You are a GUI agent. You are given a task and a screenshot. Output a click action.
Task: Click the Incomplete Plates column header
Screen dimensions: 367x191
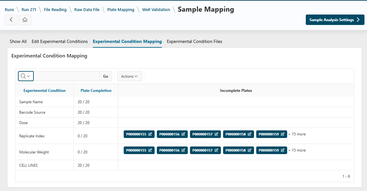(x=236, y=91)
